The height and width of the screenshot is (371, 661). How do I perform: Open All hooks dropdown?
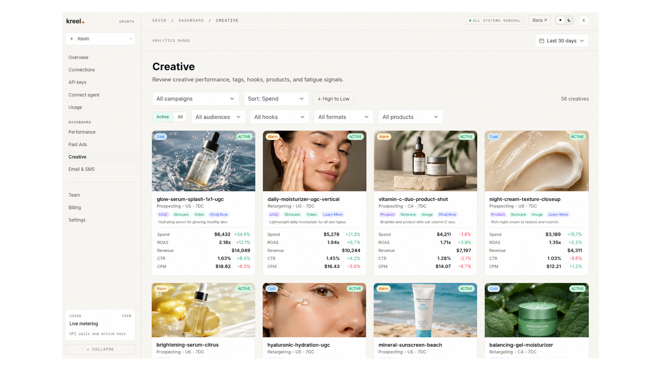coord(280,117)
